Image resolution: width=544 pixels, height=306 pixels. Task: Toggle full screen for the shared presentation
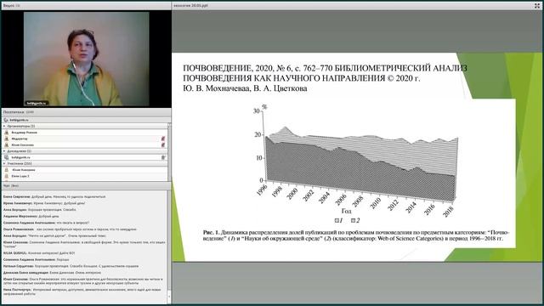pos(537,6)
